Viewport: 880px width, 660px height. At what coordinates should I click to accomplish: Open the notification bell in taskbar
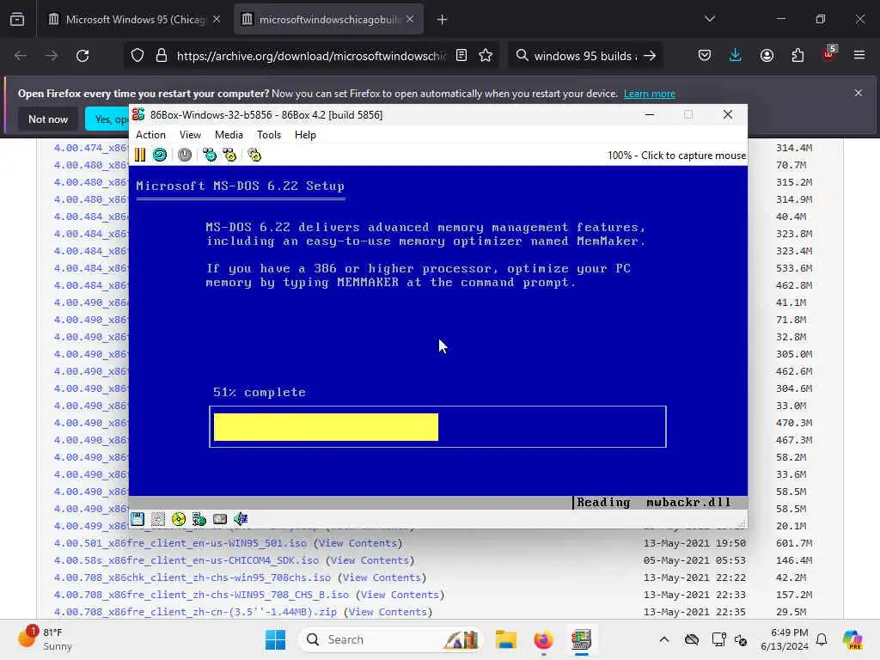coord(822,639)
